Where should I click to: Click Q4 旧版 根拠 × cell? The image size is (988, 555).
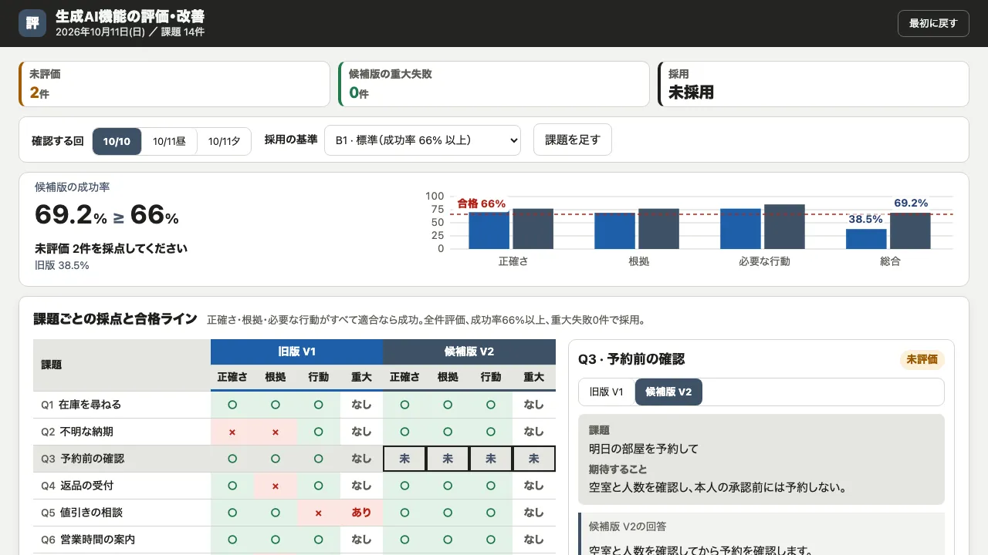[x=276, y=486]
